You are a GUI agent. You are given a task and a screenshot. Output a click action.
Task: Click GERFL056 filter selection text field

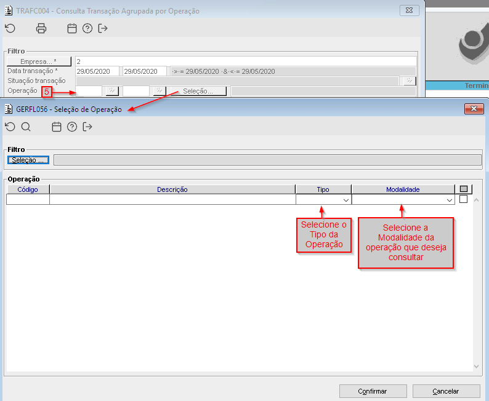coord(267,160)
